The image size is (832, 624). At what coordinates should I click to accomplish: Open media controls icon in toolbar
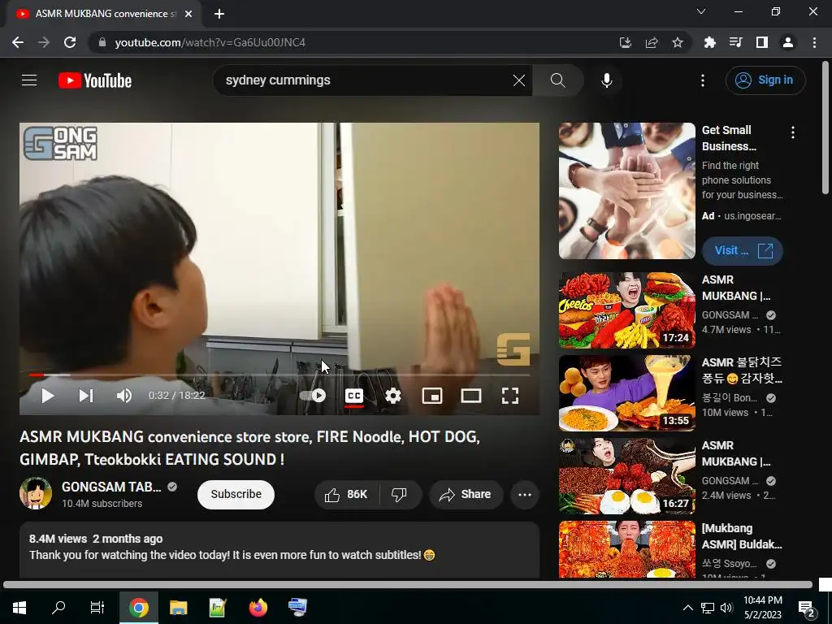[736, 42]
